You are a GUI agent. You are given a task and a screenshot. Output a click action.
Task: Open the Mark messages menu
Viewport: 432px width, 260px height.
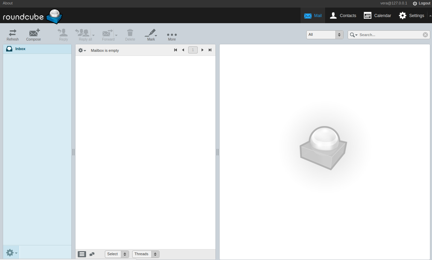pyautogui.click(x=151, y=35)
